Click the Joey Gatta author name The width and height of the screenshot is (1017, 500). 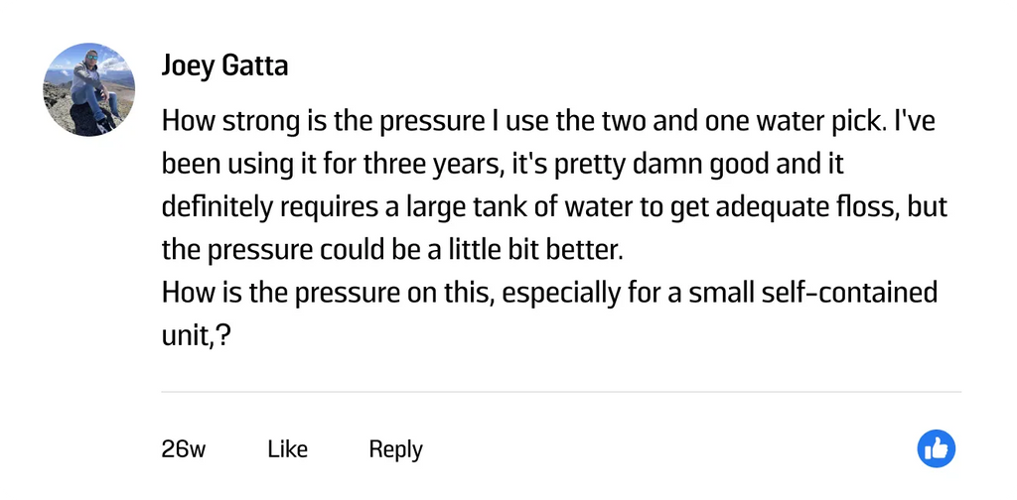224,66
